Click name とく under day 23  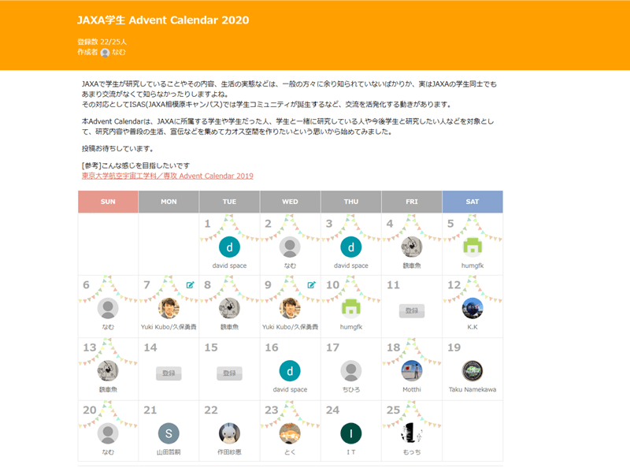tap(290, 452)
